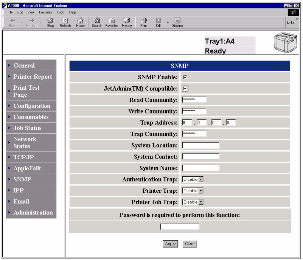Image resolution: width=303 pixels, height=260 pixels.
Task: View the Network Status page
Action: pos(31,143)
